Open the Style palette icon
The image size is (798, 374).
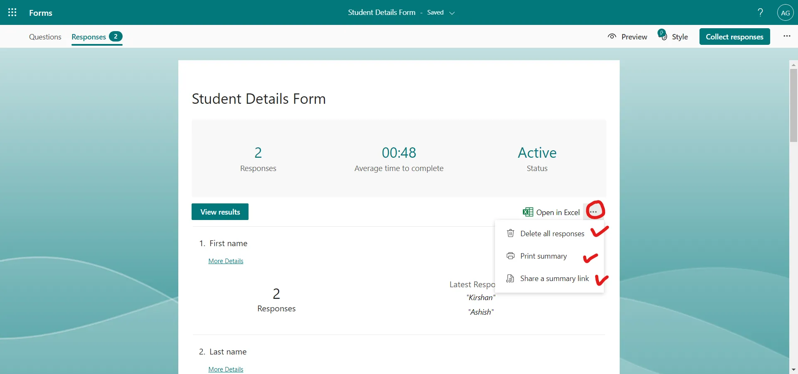tap(663, 34)
